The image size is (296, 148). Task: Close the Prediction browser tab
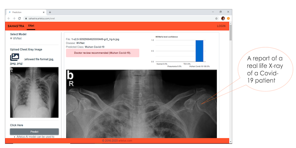tap(44, 12)
